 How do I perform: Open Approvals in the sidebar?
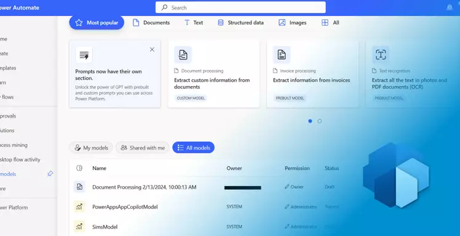pos(8,116)
